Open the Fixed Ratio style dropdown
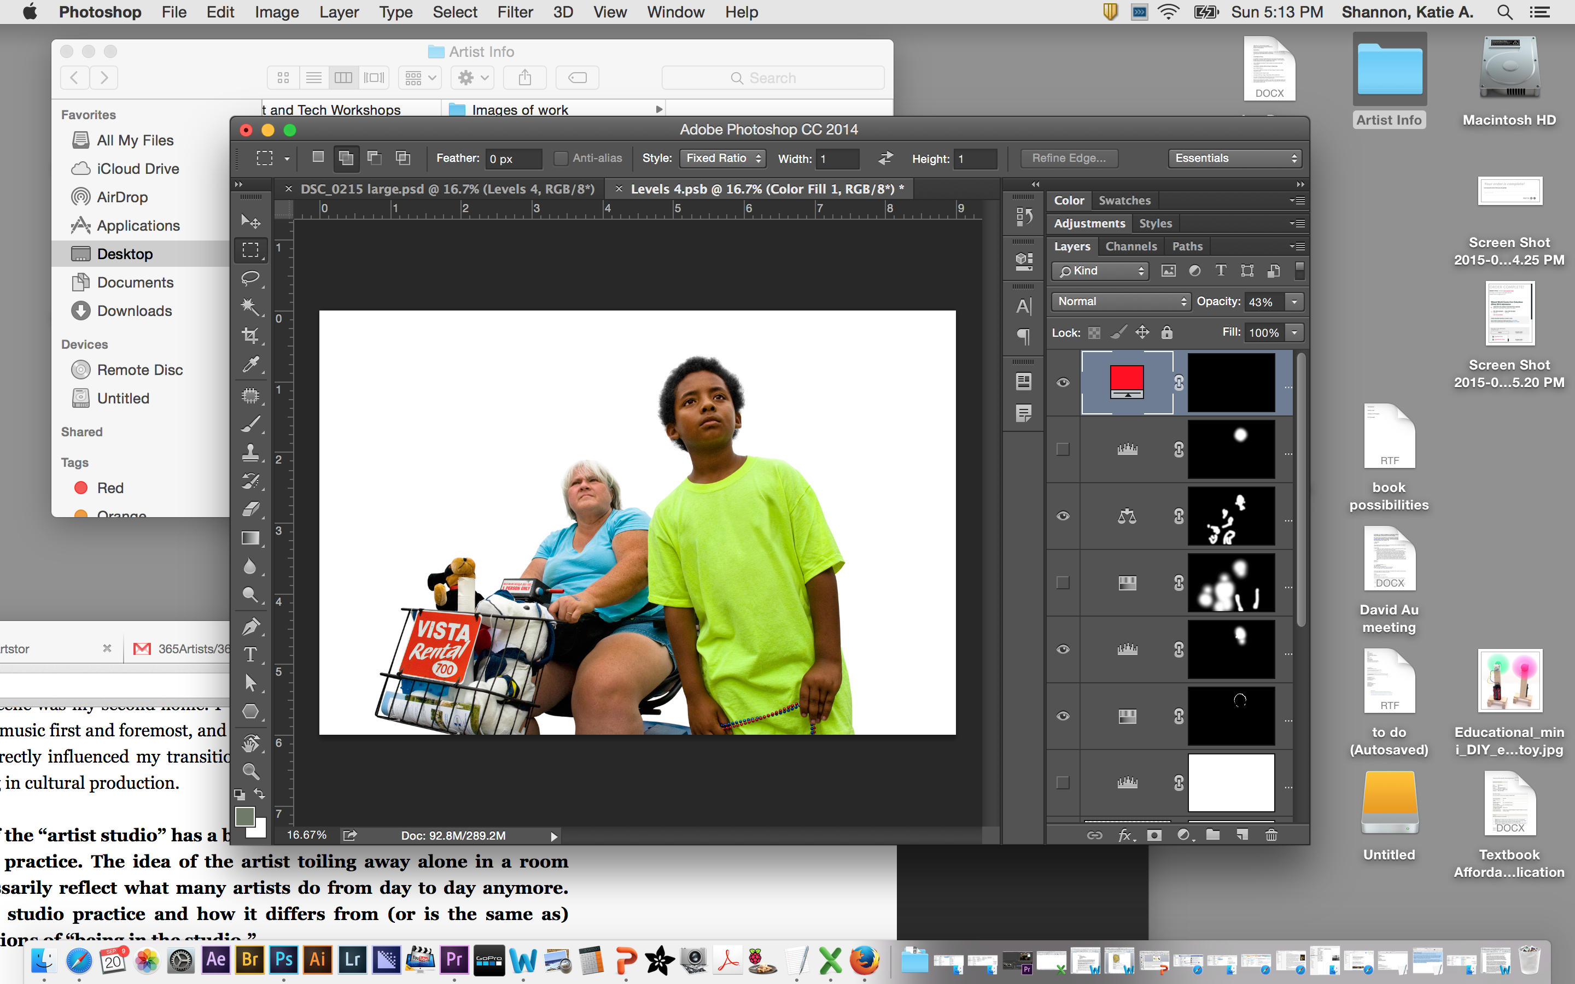Viewport: 1575px width, 984px height. pos(722,158)
